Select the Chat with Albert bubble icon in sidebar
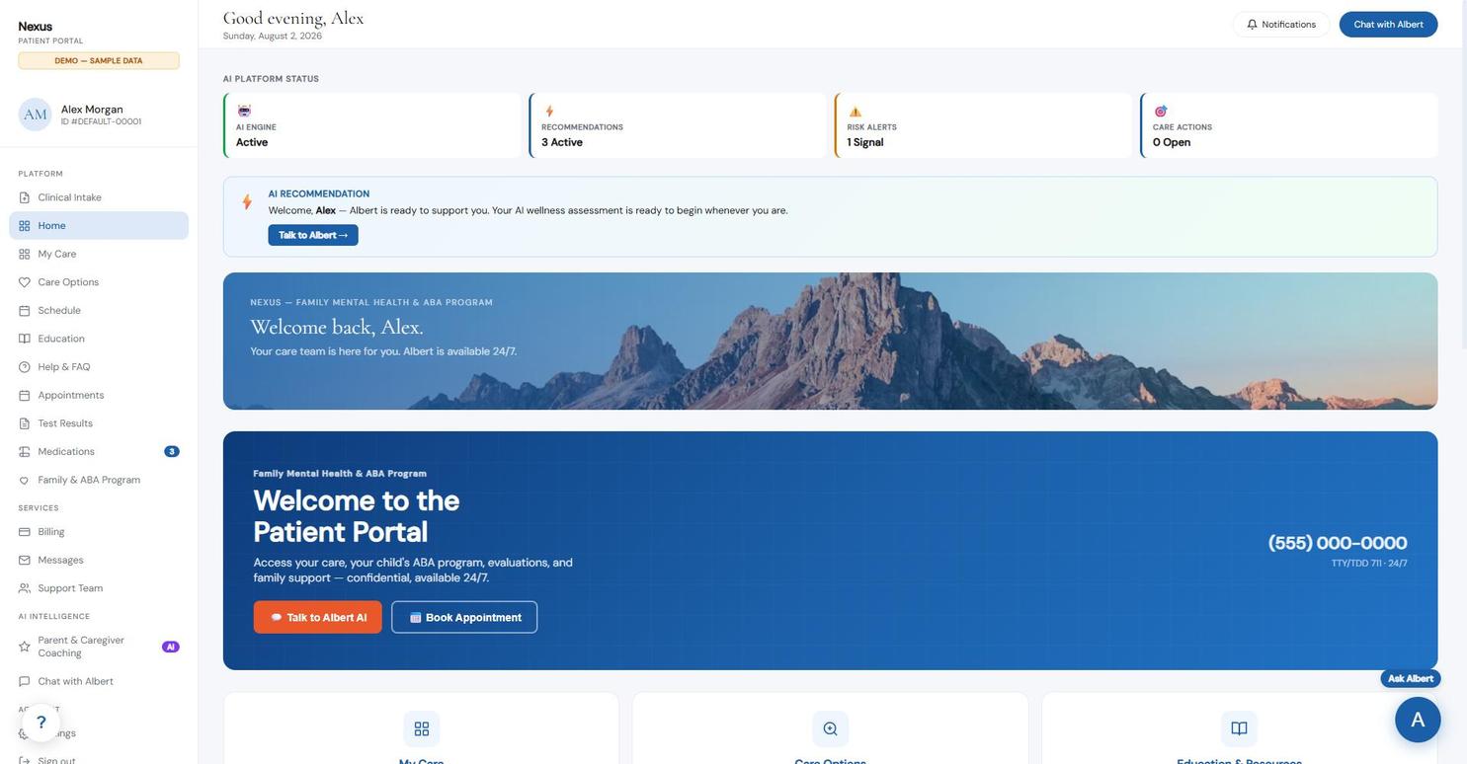1467x764 pixels. pos(25,682)
